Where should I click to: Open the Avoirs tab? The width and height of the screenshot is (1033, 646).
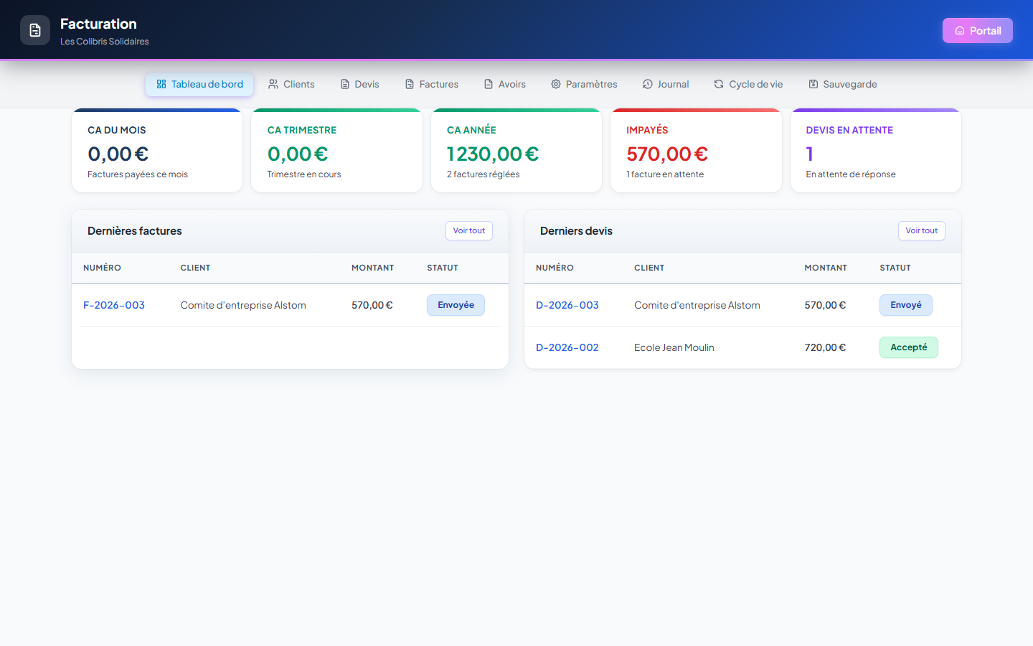[505, 84]
